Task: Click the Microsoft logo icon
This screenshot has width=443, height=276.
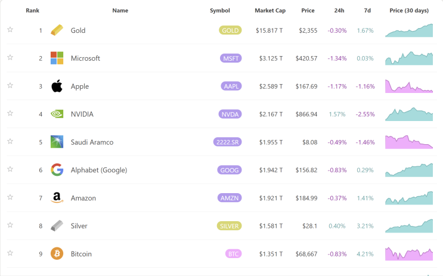Action: pyautogui.click(x=57, y=58)
